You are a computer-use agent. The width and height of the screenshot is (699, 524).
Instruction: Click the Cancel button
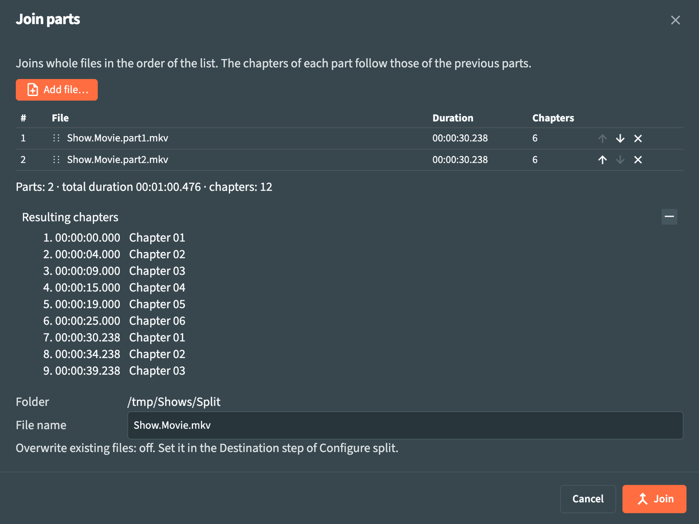588,499
